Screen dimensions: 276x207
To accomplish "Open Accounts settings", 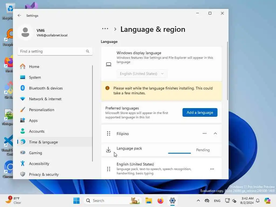I will [55, 131].
